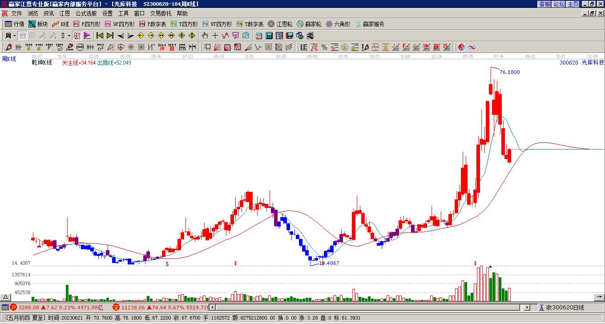This screenshot has height=324, width=605.
Task: Jump to first bar using skip-to-start arrow
Action: (x=100, y=36)
